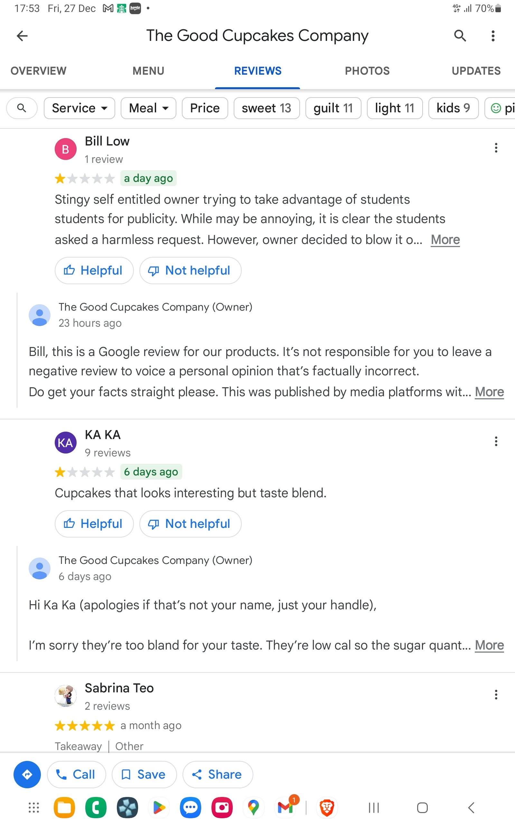515x824 pixels.
Task: Open options menu for KA KA's review
Action: coord(496,441)
